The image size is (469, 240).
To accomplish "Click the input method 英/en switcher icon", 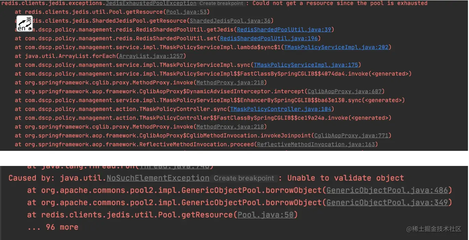I will pyautogui.click(x=25, y=24).
